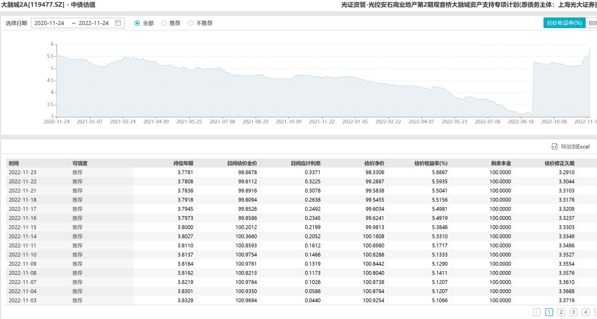Click the previous page arrow
This screenshot has width=597, height=319.
[x=537, y=312]
